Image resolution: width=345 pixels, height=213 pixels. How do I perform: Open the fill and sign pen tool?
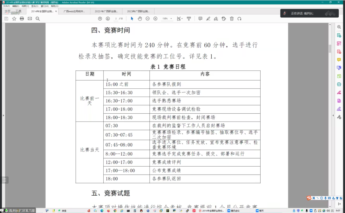216,19
